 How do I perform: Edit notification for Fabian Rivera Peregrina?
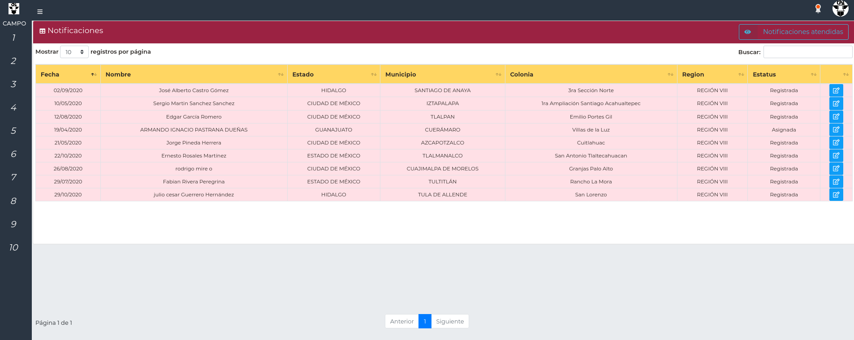[x=836, y=182]
